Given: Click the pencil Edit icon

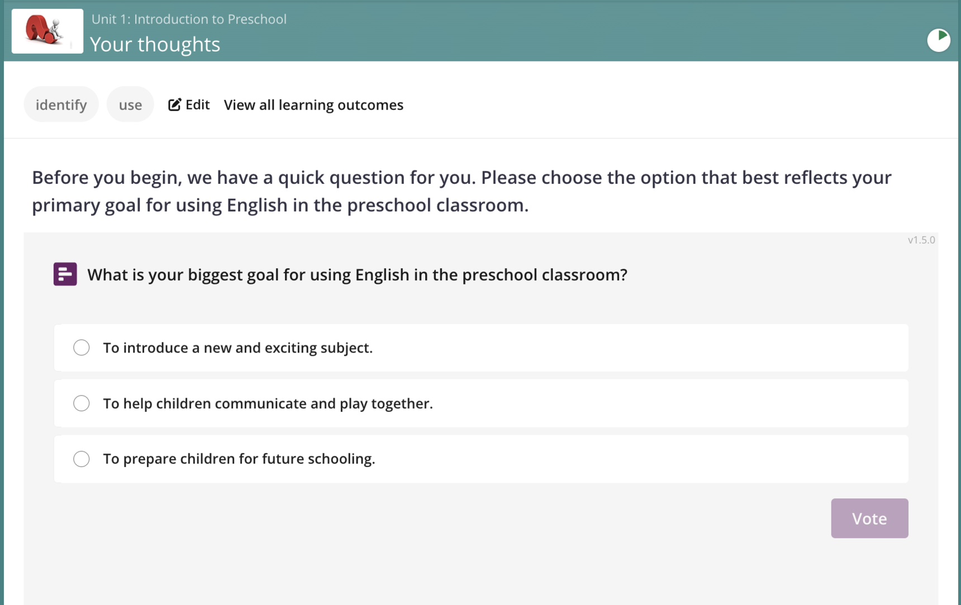Looking at the screenshot, I should pos(174,104).
